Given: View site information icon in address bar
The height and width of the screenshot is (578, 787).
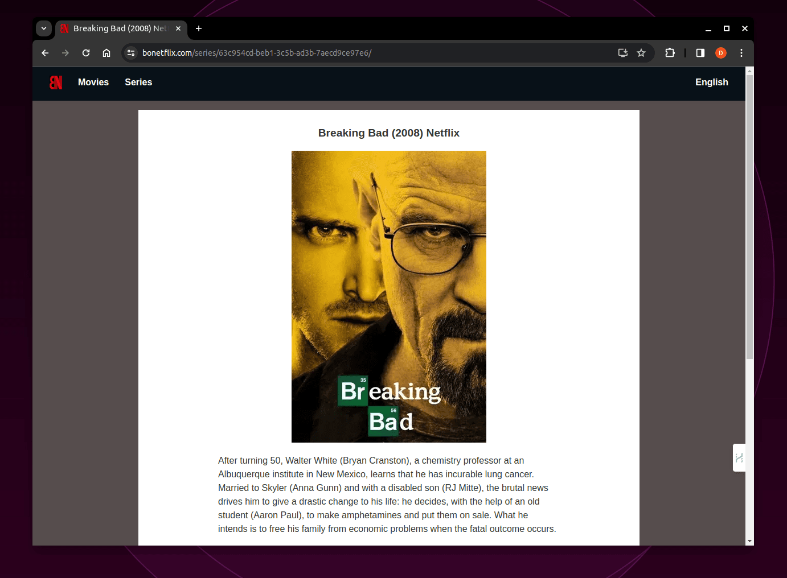Looking at the screenshot, I should tap(131, 53).
